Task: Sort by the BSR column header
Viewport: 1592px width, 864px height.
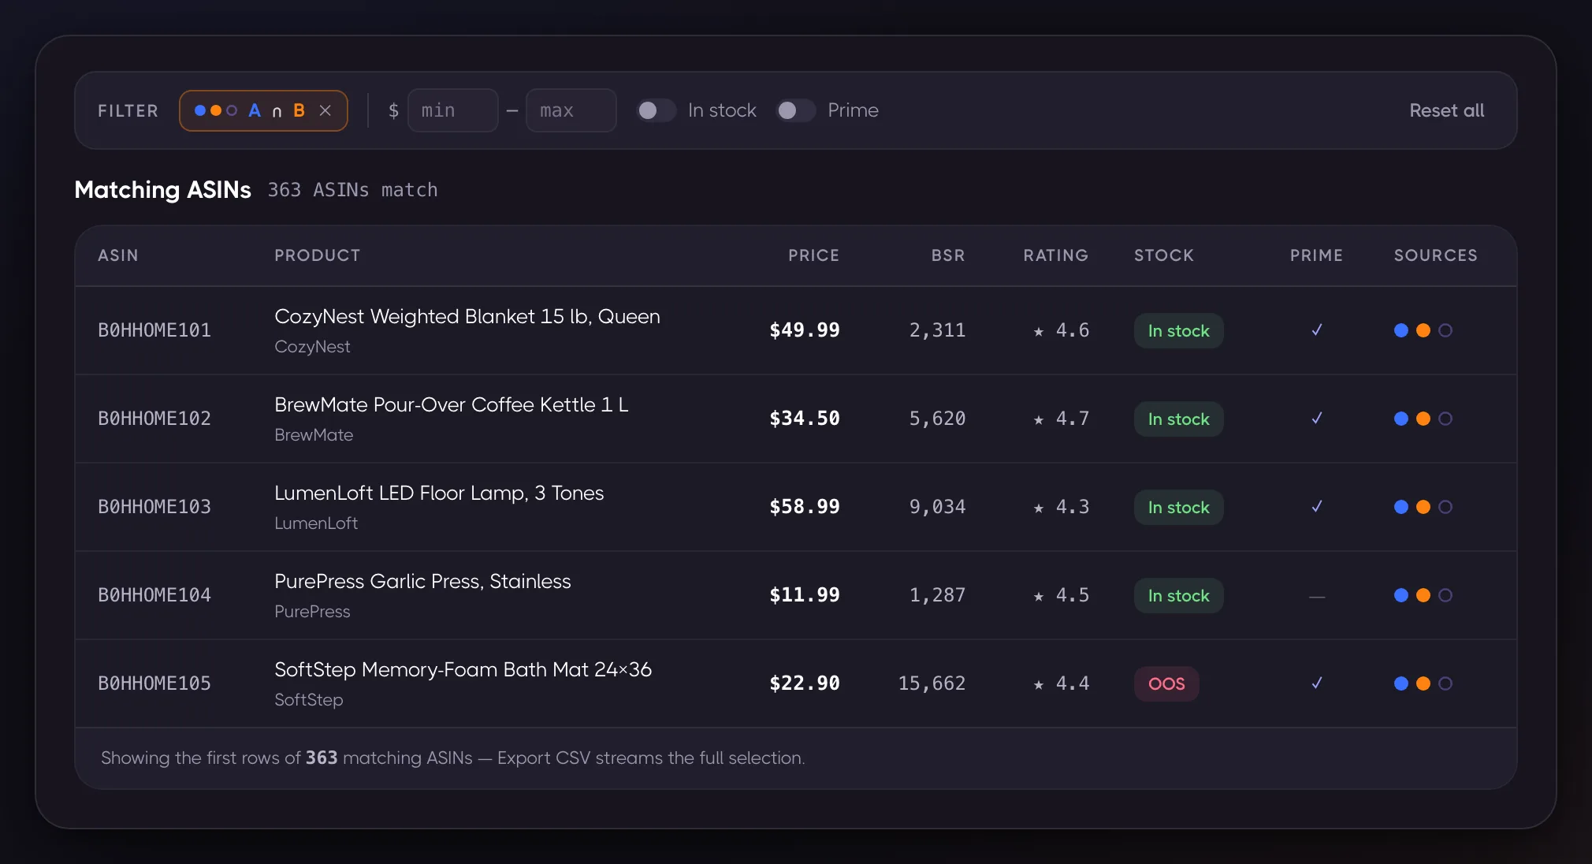Action: pos(948,255)
